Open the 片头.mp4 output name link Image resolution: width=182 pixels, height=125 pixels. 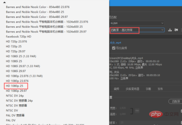coord(115,43)
